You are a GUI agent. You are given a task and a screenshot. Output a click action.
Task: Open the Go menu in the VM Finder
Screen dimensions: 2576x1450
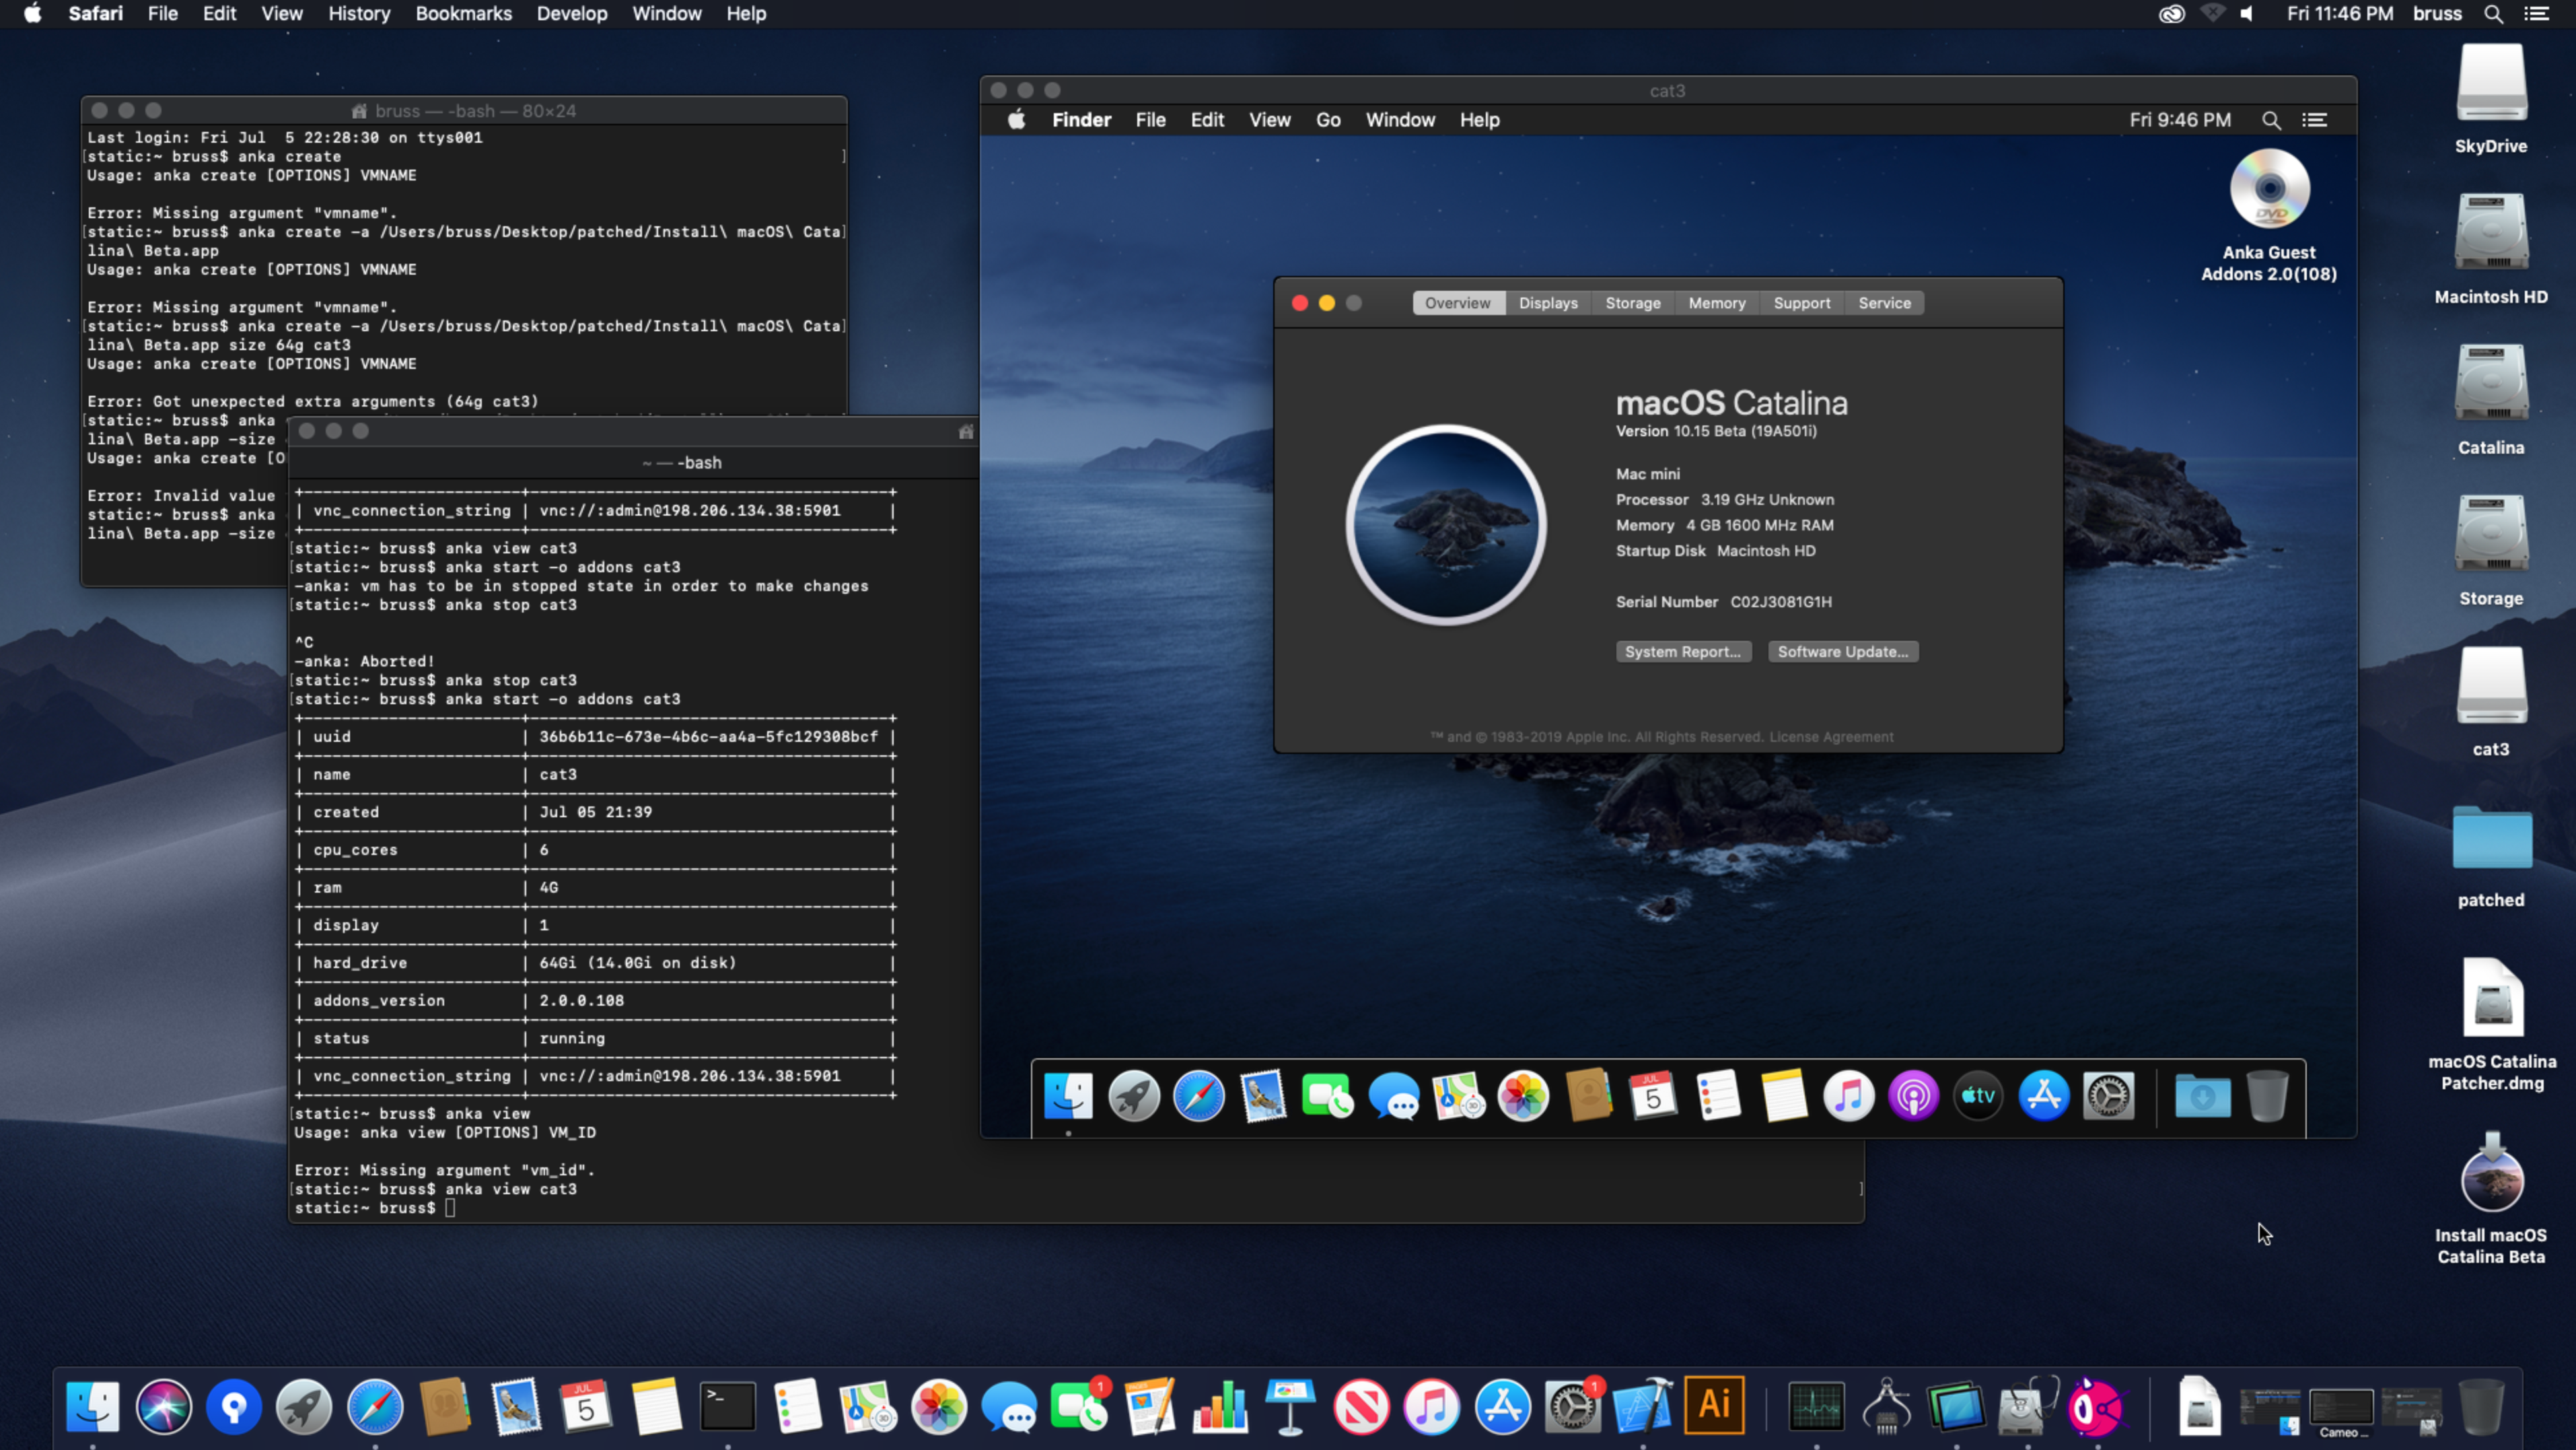click(x=1327, y=120)
